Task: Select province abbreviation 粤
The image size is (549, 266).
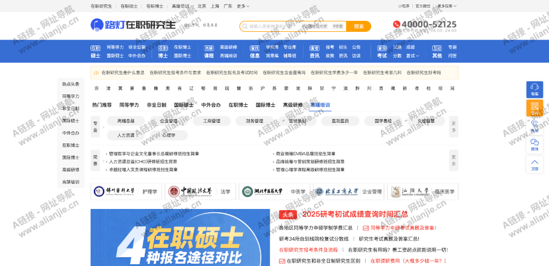Action: click(x=417, y=88)
